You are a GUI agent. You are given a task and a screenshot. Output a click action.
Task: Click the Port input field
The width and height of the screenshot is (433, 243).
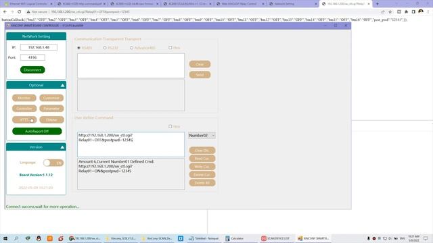32,57
